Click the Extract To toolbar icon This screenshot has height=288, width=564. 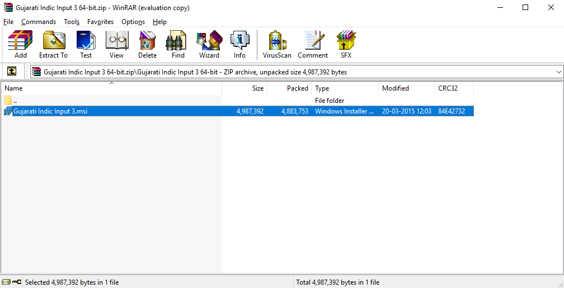click(53, 44)
